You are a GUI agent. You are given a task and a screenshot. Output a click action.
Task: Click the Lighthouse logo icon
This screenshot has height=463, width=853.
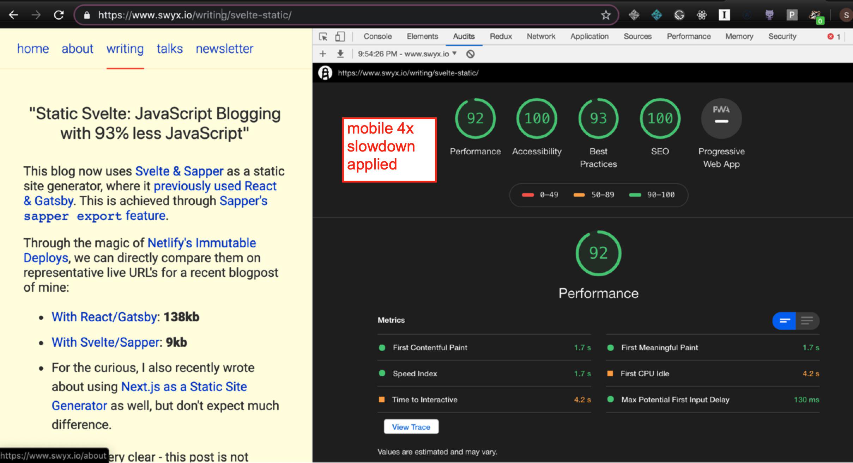[x=325, y=73]
